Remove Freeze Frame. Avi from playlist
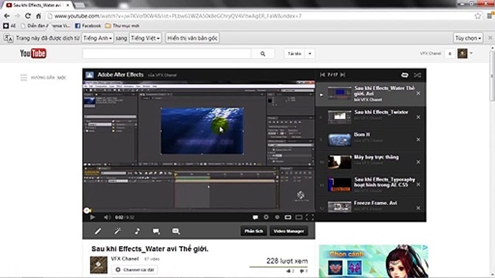The height and width of the screenshot is (278, 495). point(418,208)
